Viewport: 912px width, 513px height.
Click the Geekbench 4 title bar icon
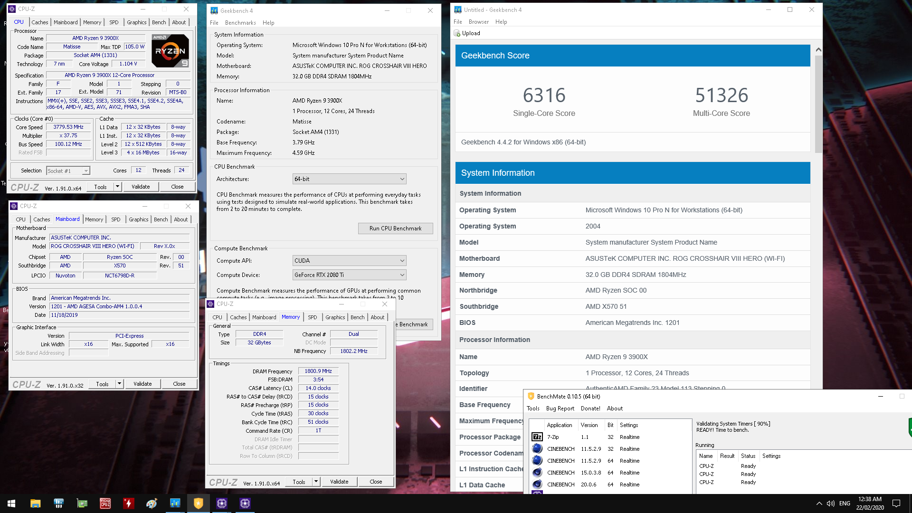[214, 10]
